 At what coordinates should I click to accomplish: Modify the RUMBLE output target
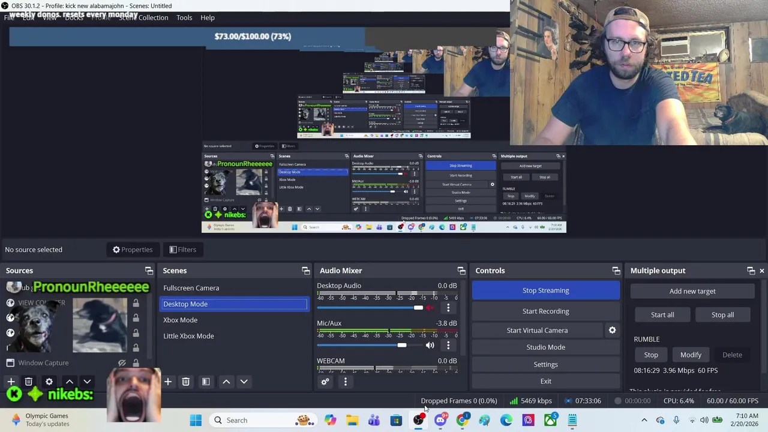[691, 355]
